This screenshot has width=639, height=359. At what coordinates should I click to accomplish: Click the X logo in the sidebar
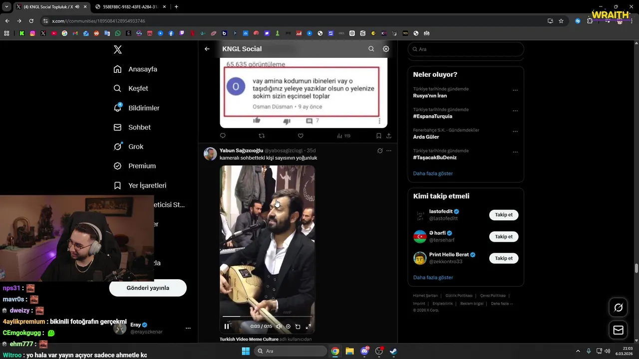click(118, 49)
